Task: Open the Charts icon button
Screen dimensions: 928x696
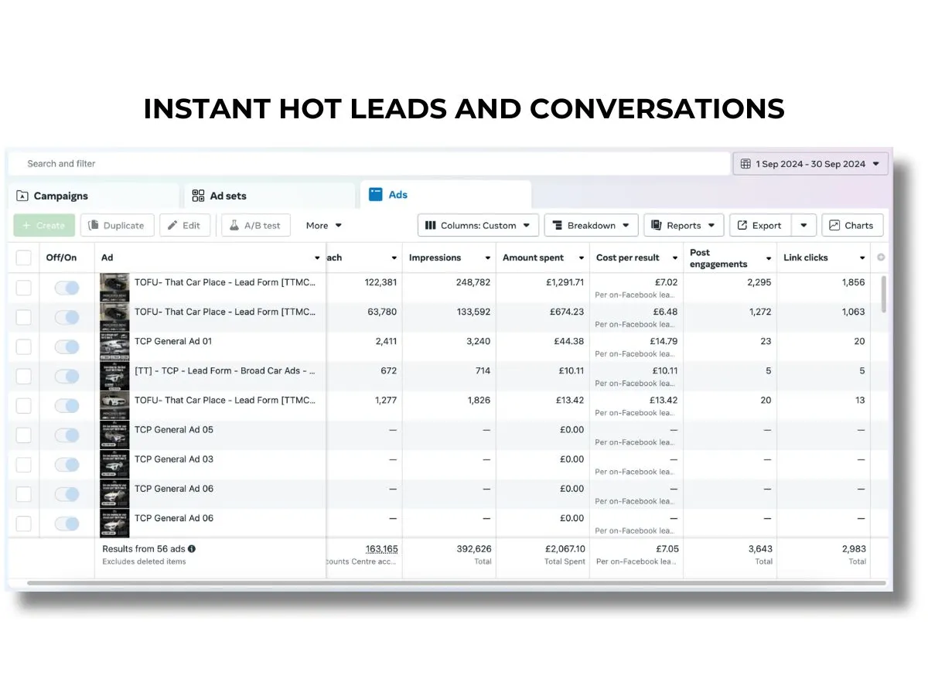Action: click(x=834, y=226)
